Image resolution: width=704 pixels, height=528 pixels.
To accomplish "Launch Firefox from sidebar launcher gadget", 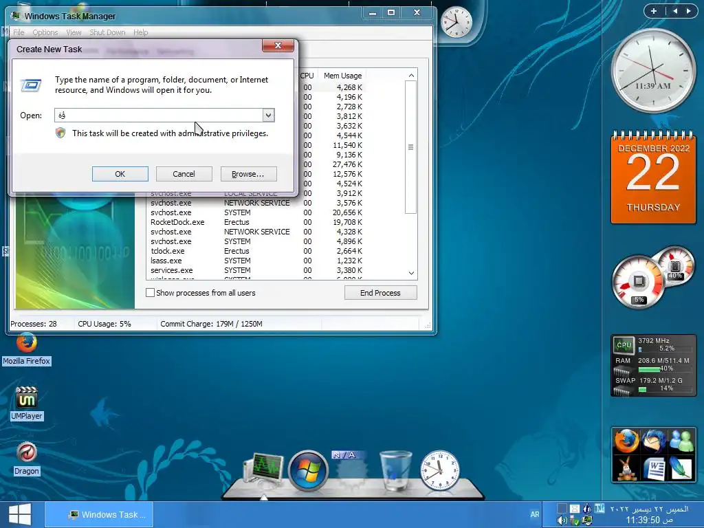I will point(626,442).
